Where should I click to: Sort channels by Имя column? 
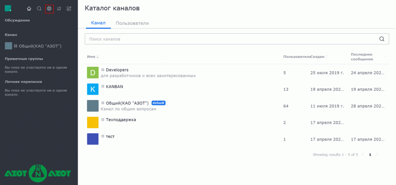(x=93, y=57)
